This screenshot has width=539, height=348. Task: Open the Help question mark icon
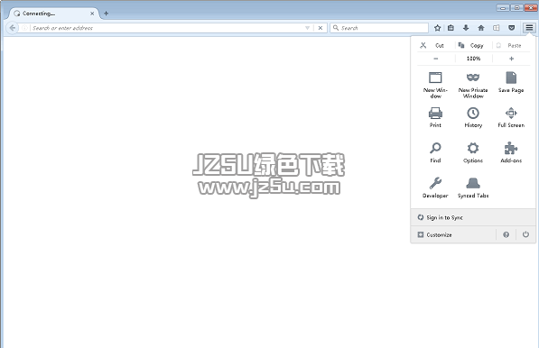(506, 234)
